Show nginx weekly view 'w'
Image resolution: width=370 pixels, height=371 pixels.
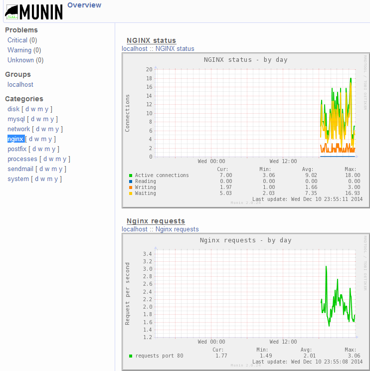tap(37, 139)
